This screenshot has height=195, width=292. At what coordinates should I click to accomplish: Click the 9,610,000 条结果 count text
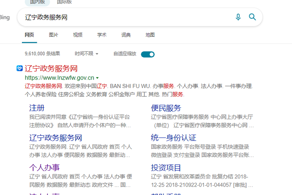43,54
